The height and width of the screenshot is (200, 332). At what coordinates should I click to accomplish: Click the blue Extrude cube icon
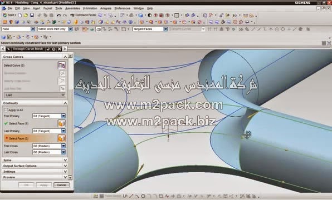pyautogui.click(x=17, y=22)
